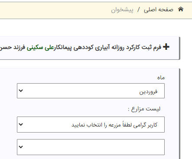Click the chevron arrow of the farm selection dropdown
The width and height of the screenshot is (192, 159).
pyautogui.click(x=21, y=124)
